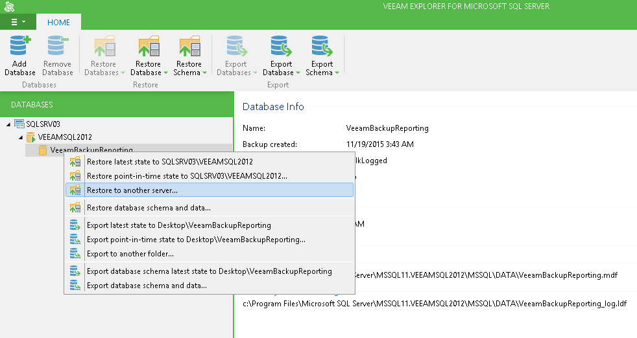The image size is (637, 338).
Task: Choose Restore latest state to SQLSRV03\VEEAMSQL2012
Action: pos(210,161)
